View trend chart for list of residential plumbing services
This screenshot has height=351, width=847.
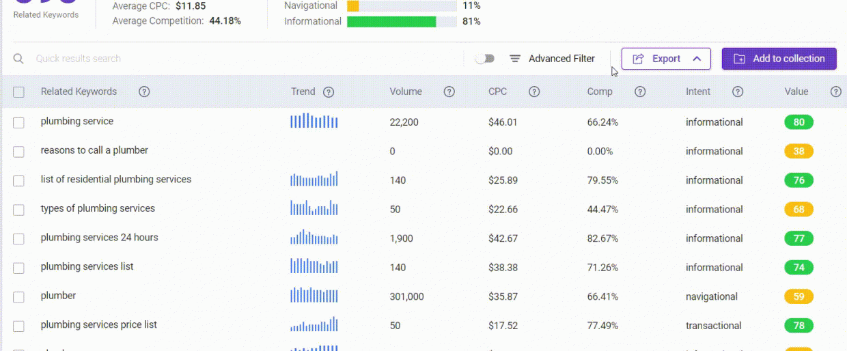(x=314, y=179)
